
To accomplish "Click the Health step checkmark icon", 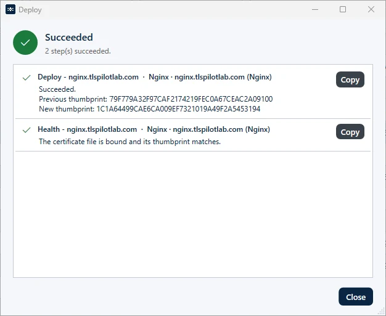I will (x=27, y=130).
